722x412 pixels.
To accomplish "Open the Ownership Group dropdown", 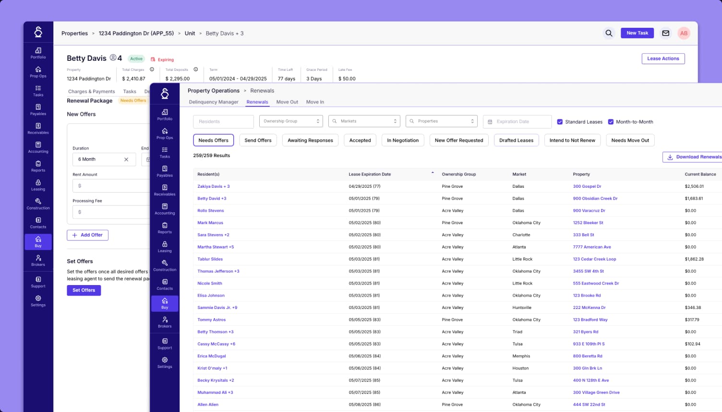I will pos(291,121).
